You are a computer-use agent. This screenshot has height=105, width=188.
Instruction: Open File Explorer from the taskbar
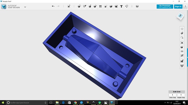coord(57,103)
